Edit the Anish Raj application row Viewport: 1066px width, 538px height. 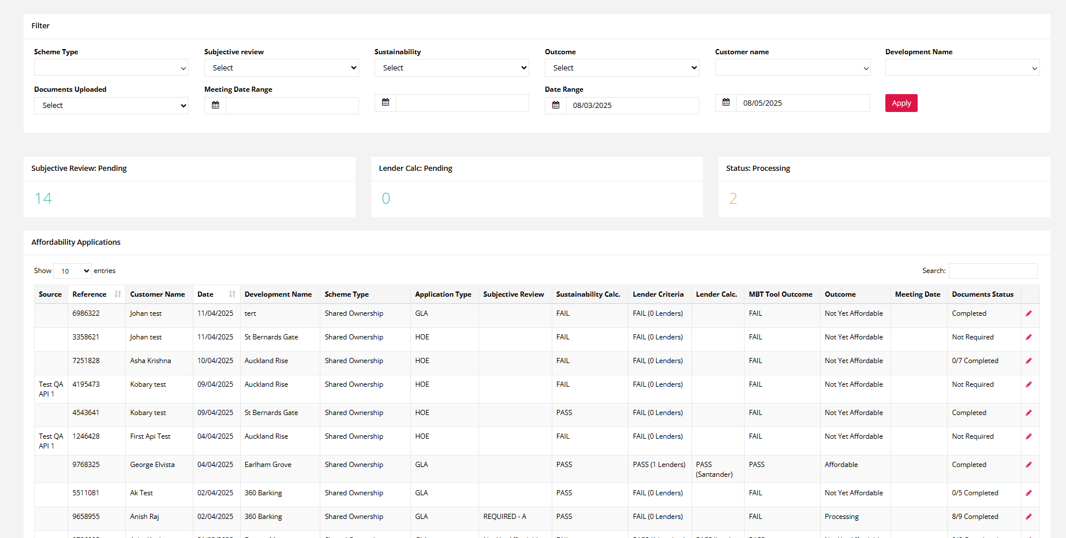(x=1028, y=517)
